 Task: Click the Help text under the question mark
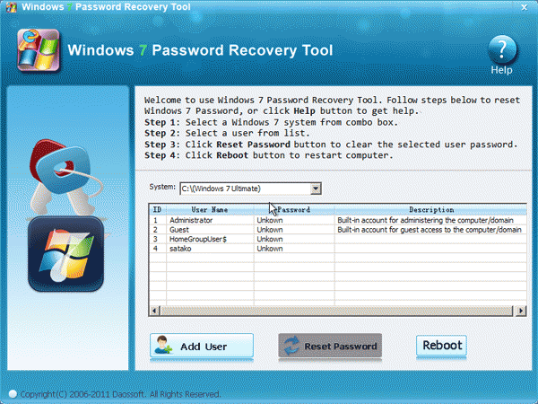coord(501,70)
